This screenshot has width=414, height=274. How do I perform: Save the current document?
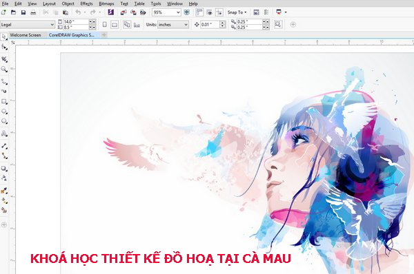[23, 12]
